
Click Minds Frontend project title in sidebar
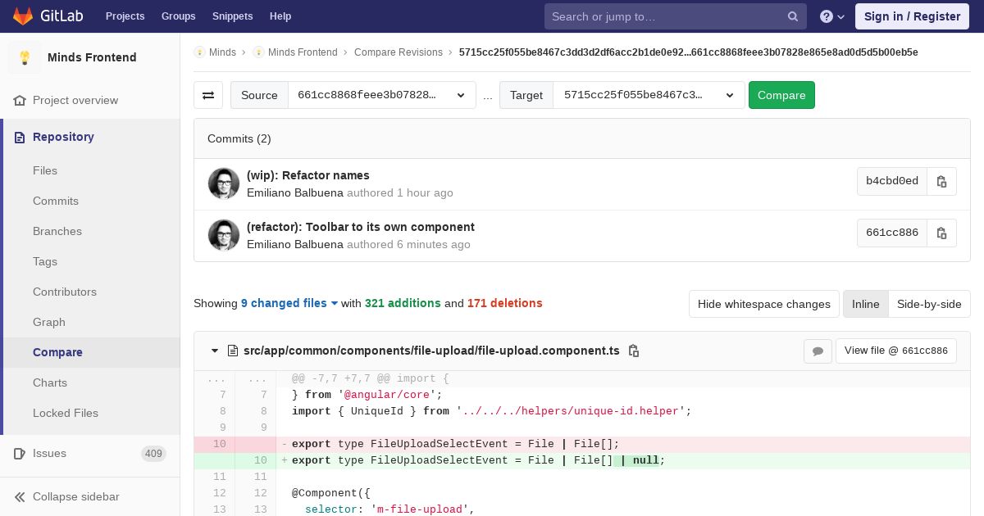[x=92, y=57]
